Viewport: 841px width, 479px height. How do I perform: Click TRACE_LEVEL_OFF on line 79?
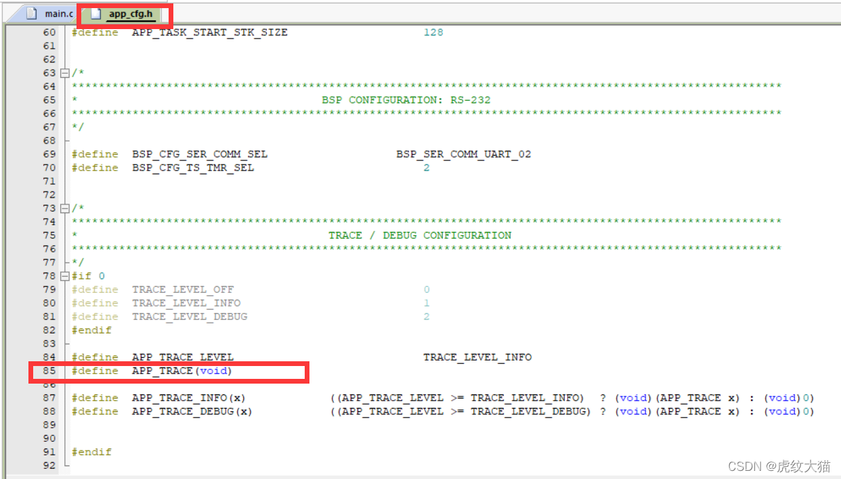(x=183, y=290)
